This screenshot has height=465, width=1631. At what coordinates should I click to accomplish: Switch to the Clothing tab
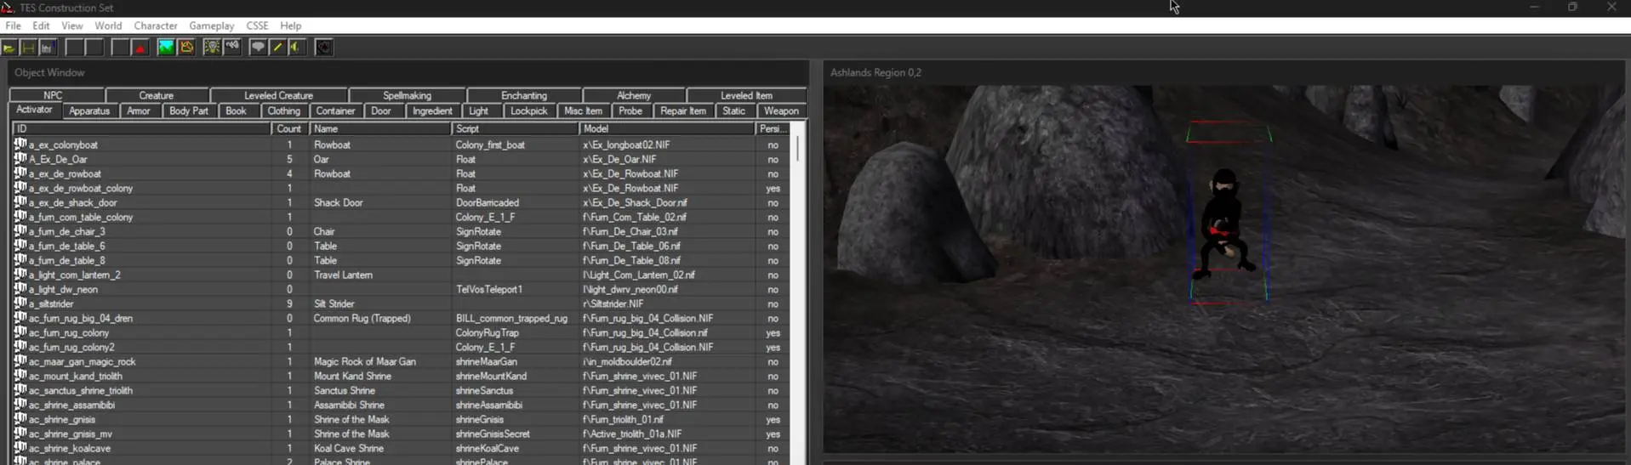pyautogui.click(x=284, y=111)
